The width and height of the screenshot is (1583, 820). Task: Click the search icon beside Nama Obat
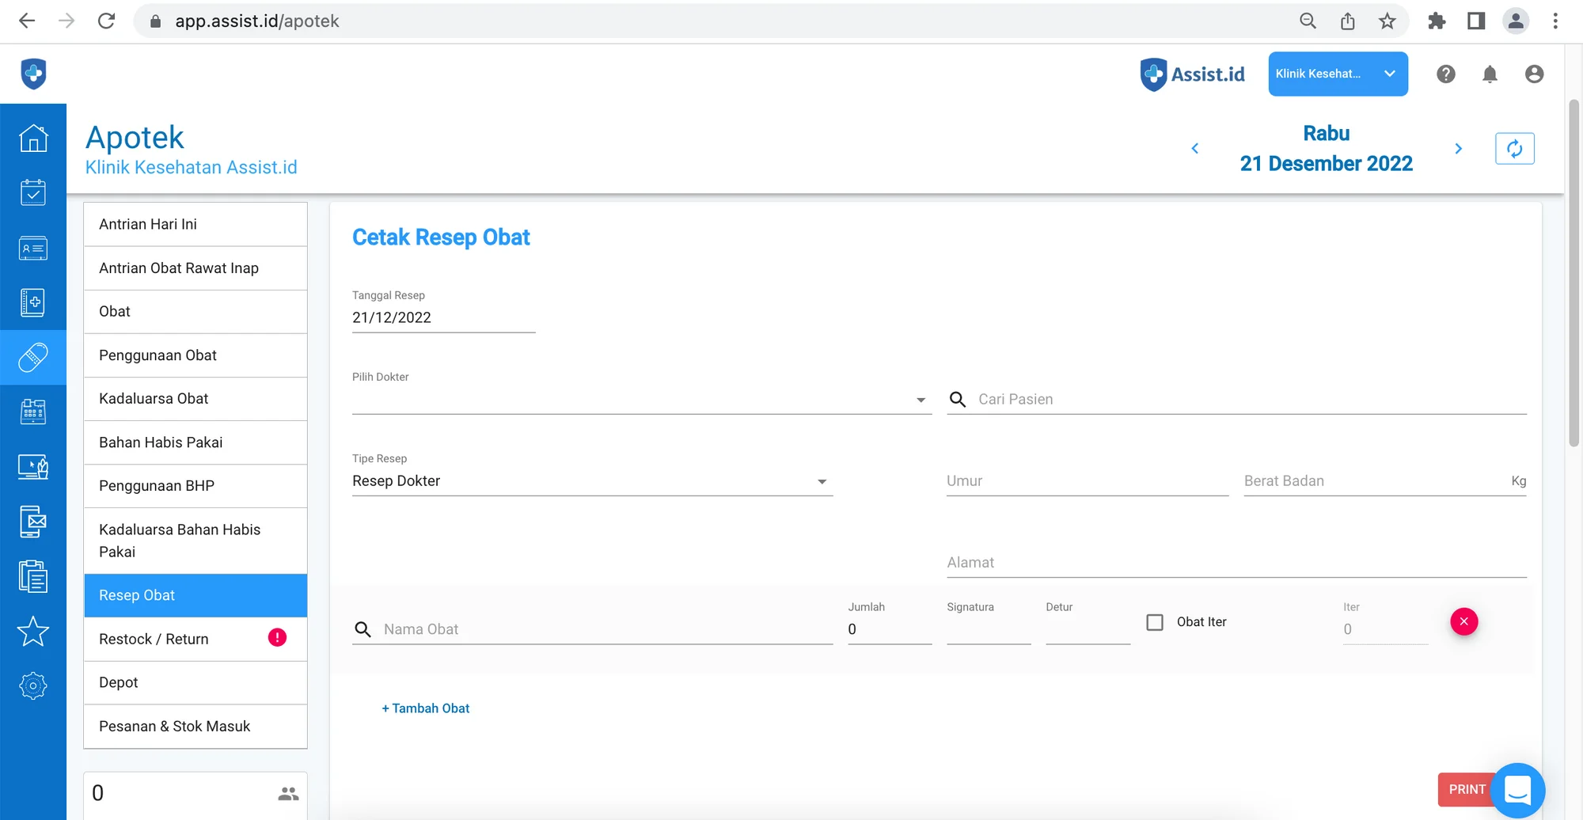(363, 629)
